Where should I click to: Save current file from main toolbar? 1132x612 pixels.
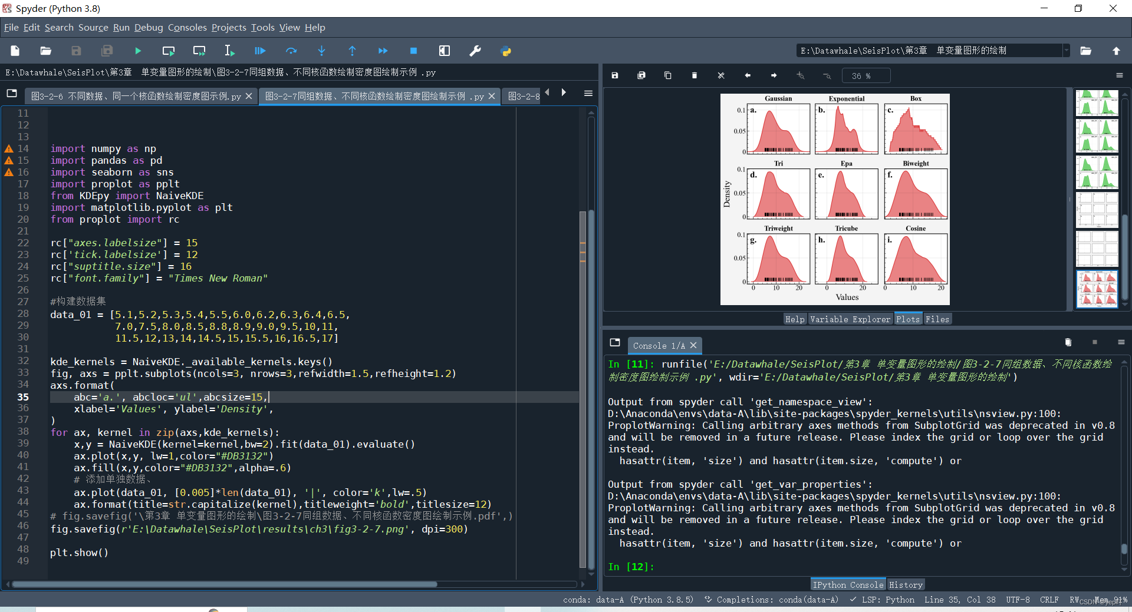(77, 51)
